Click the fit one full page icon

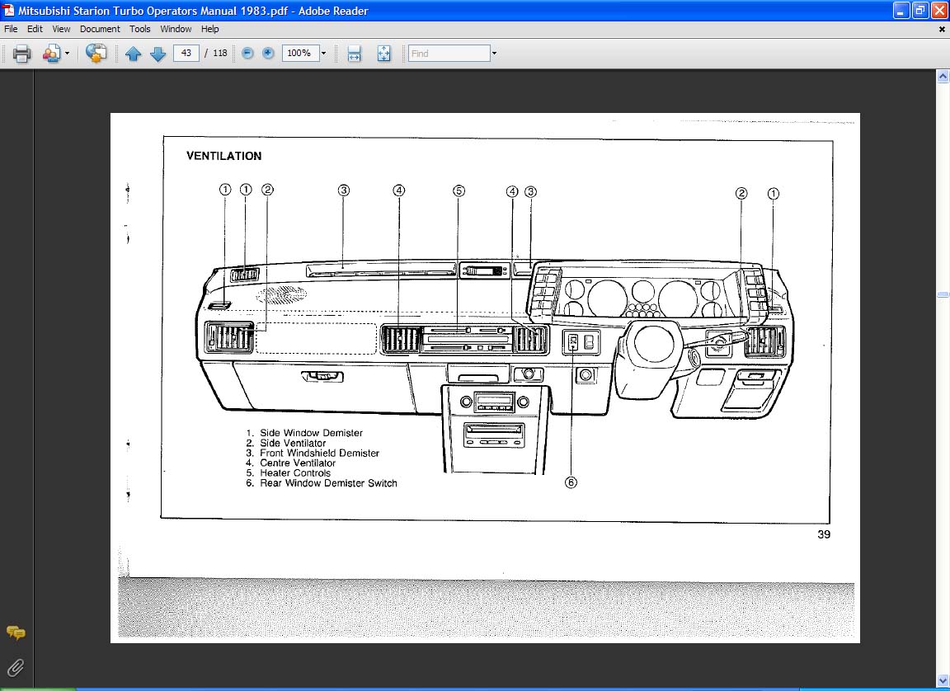click(383, 54)
